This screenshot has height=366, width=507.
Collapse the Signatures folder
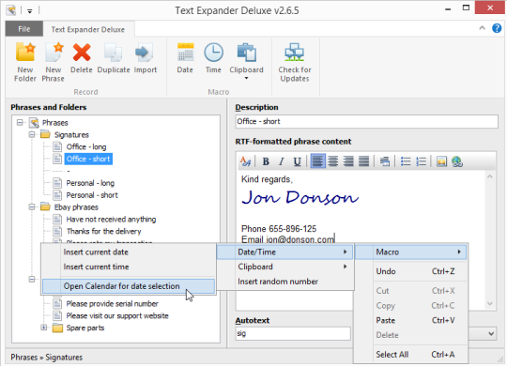coord(32,134)
